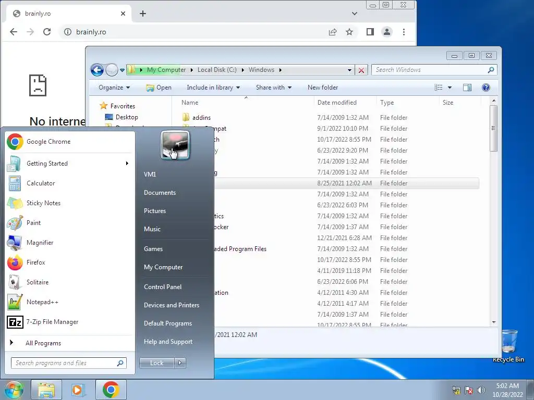534x400 pixels.
Task: Click the network status tray icon
Action: point(456,390)
